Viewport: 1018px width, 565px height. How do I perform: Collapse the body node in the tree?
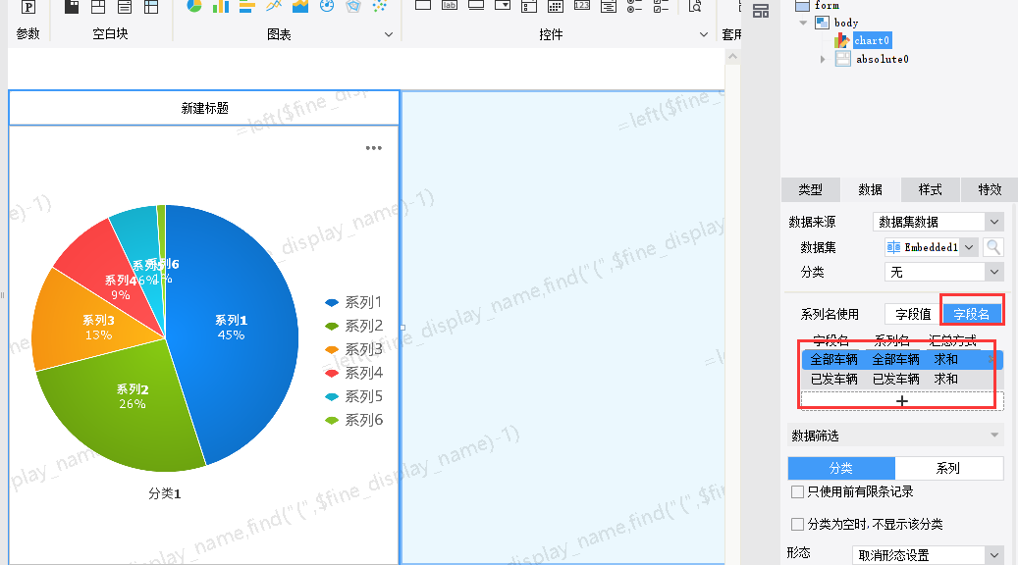click(x=803, y=23)
